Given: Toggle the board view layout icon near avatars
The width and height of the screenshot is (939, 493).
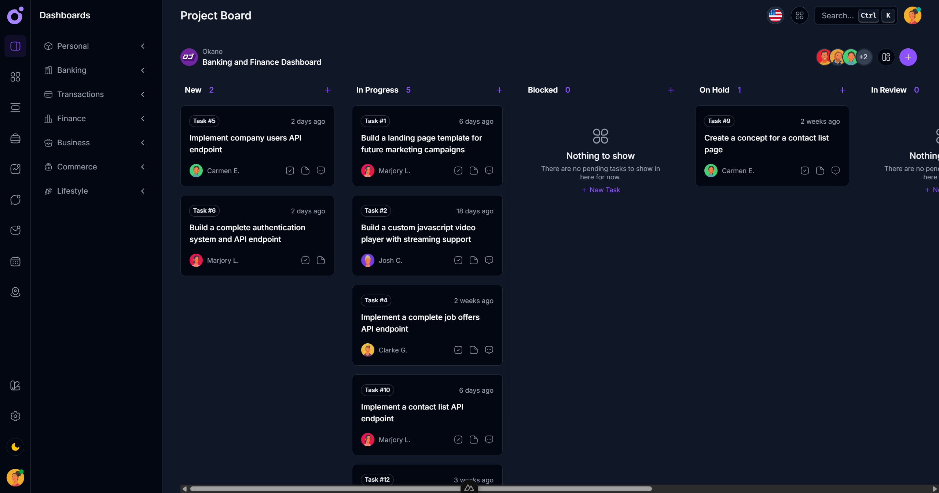Looking at the screenshot, I should tap(885, 57).
